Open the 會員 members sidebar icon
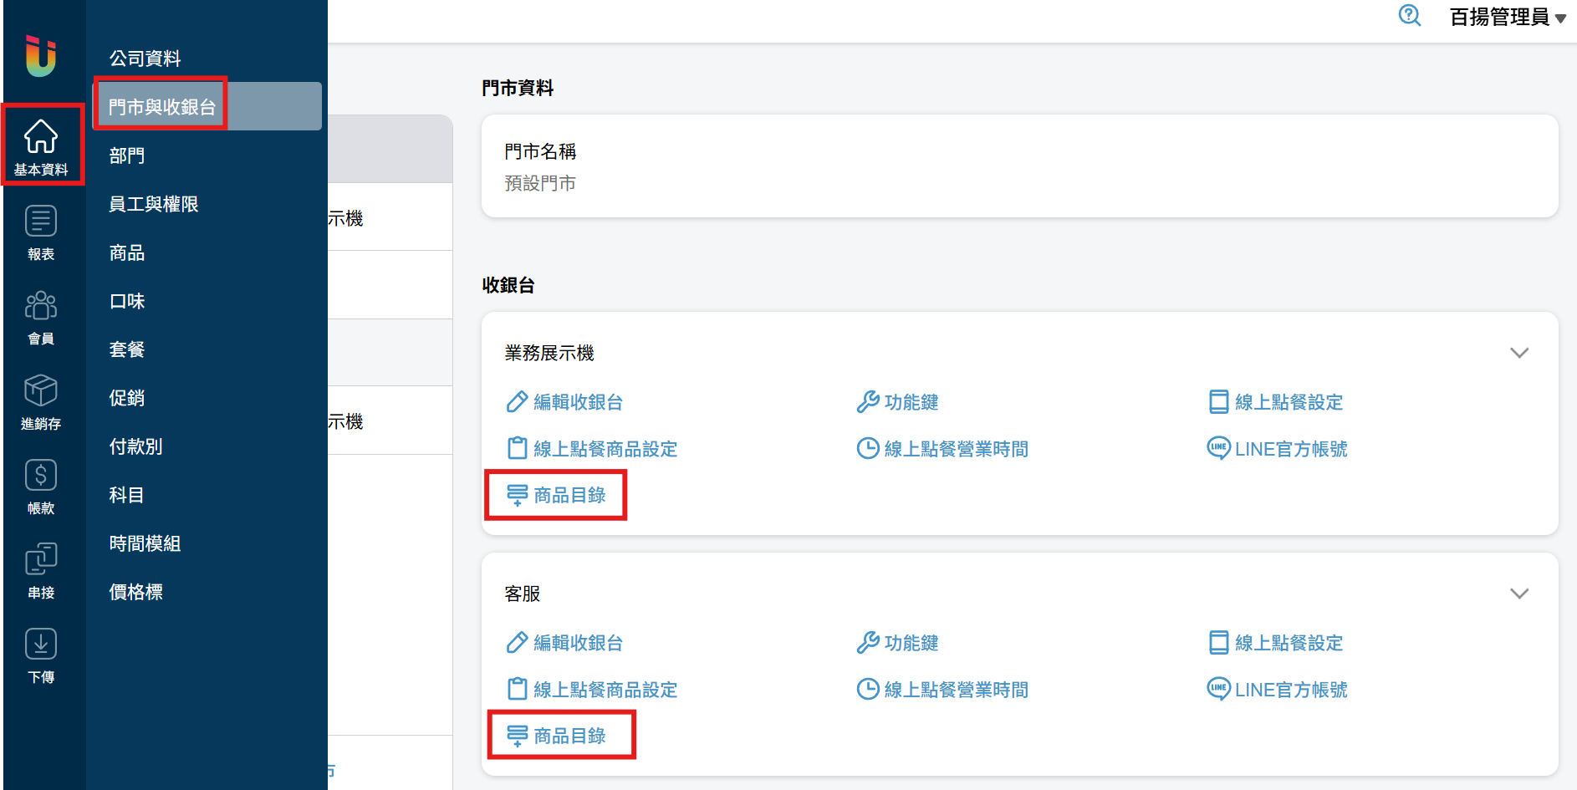The image size is (1577, 790). pyautogui.click(x=41, y=316)
